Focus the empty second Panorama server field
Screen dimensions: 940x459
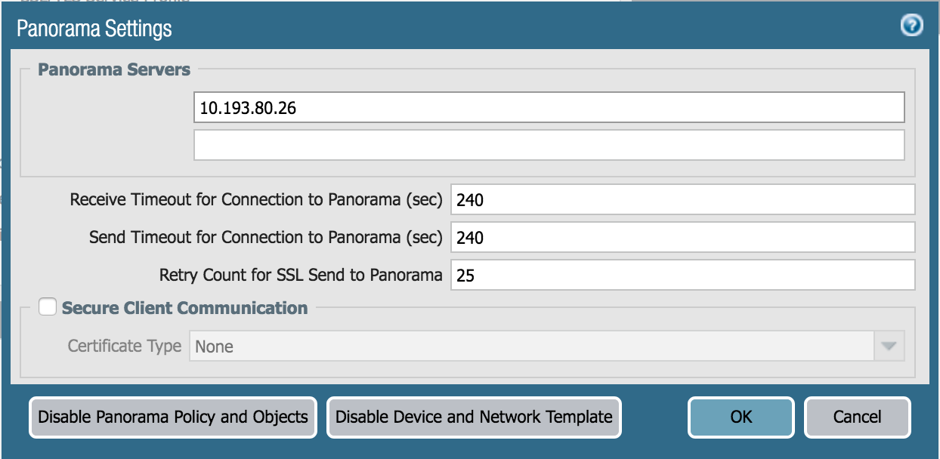click(x=549, y=145)
